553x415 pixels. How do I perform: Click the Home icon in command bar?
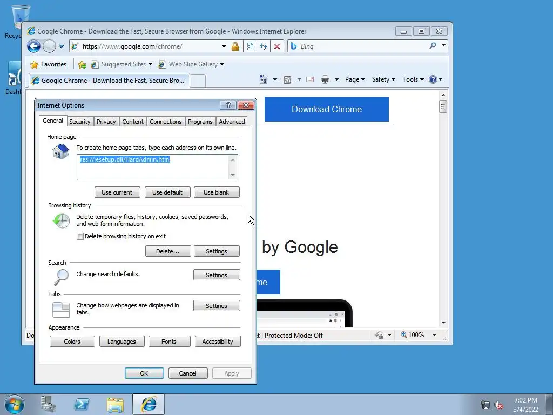tap(264, 79)
